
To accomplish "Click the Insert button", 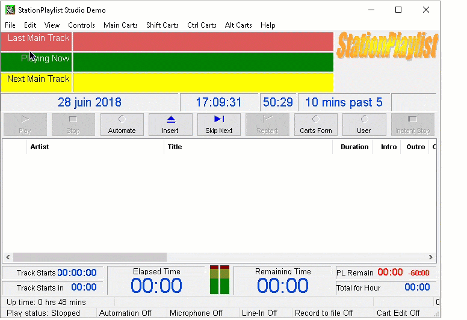I will [170, 125].
